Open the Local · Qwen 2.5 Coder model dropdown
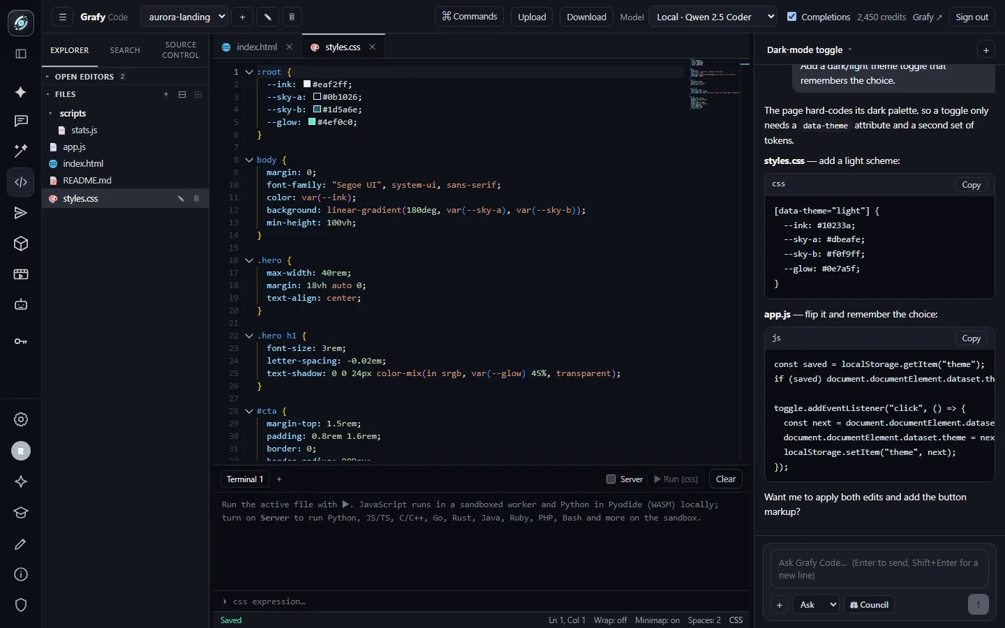Viewport: 1005px width, 628px height. tap(713, 17)
